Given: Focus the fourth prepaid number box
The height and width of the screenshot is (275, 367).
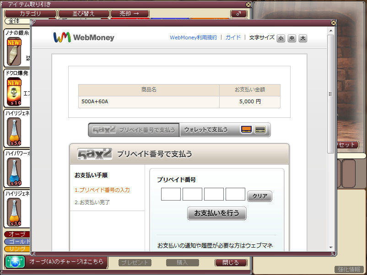Looking at the screenshot, I should click(x=236, y=194).
